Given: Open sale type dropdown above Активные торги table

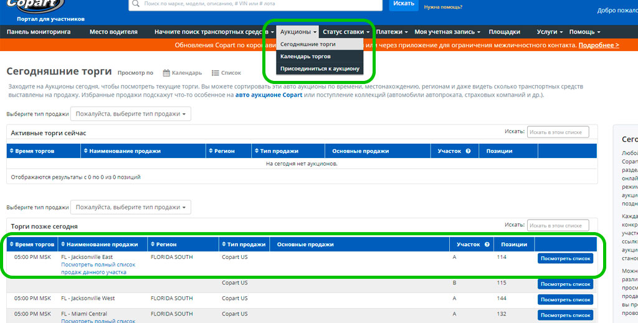Looking at the screenshot, I should [131, 114].
